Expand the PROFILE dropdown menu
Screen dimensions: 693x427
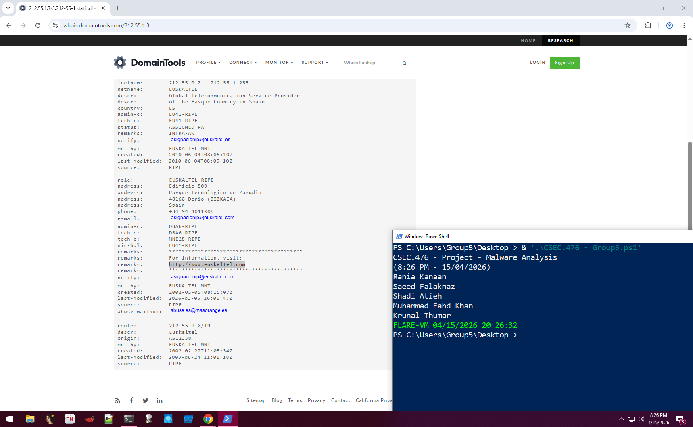(208, 63)
